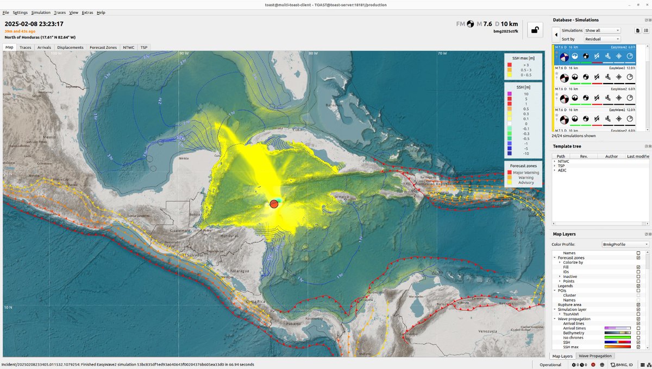Sort Template tree by Author column
Image resolution: width=652 pixels, height=369 pixels.
tap(611, 156)
